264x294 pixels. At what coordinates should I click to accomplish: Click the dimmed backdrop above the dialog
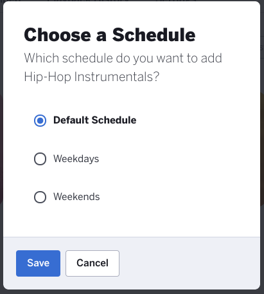(x=132, y=1)
